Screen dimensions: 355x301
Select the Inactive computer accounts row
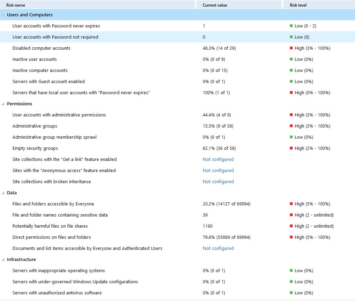(x=178, y=71)
